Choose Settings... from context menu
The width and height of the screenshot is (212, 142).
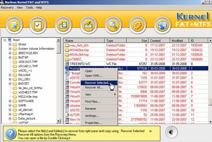(99, 116)
